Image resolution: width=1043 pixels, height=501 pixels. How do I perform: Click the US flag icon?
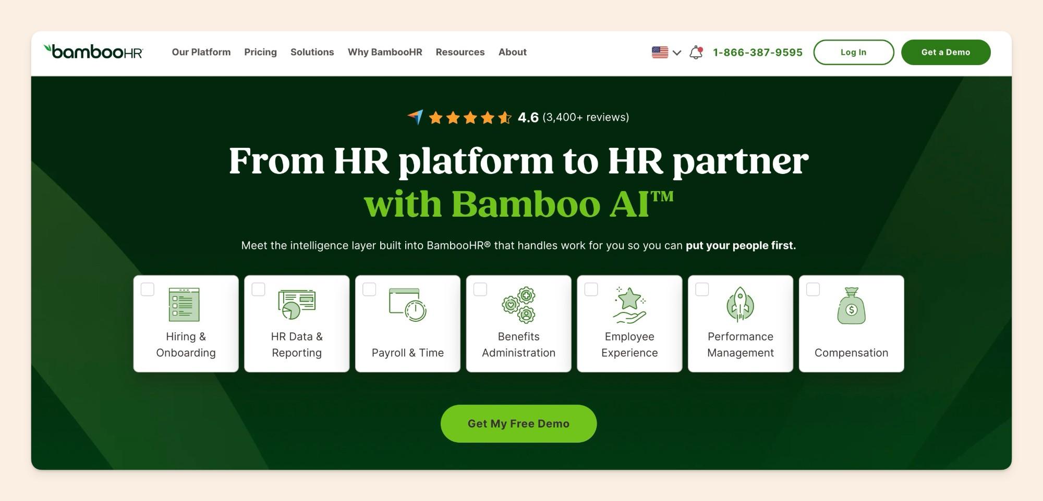point(660,52)
